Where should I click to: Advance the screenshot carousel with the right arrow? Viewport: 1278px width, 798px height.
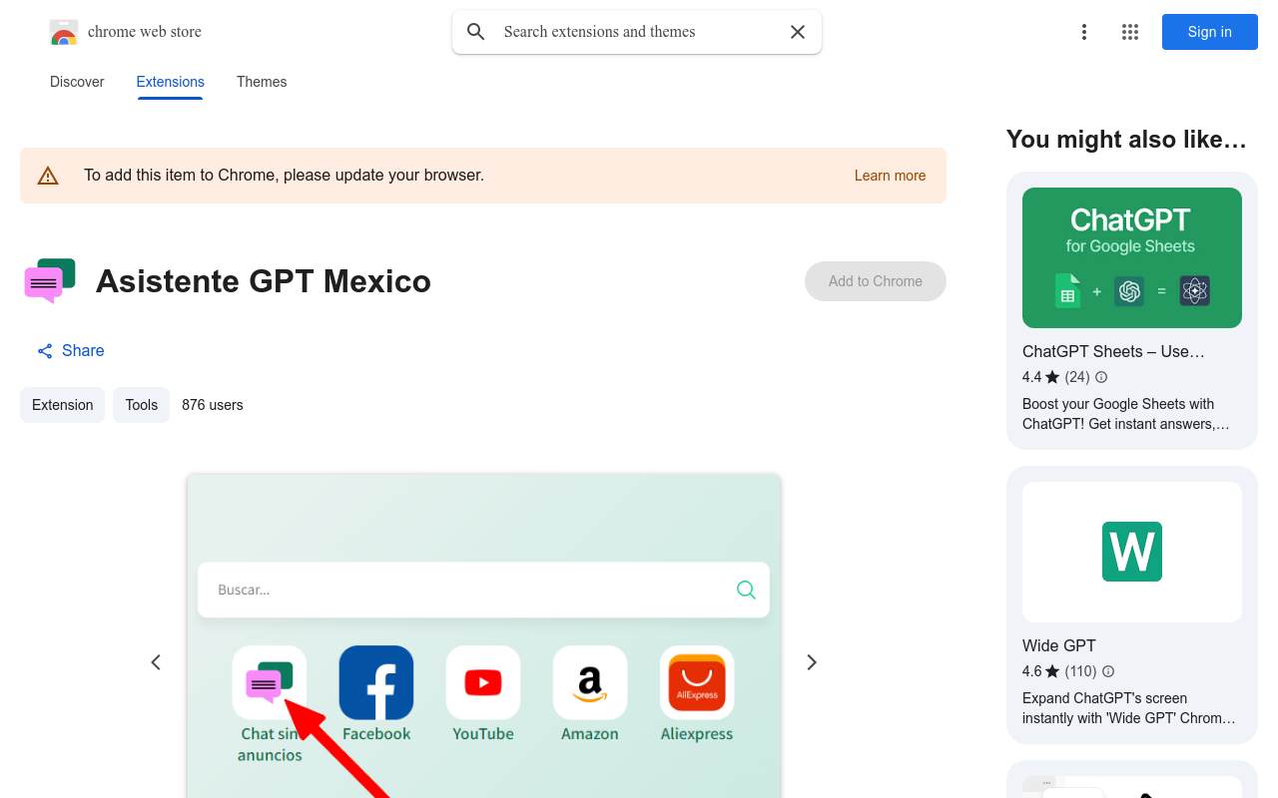point(812,661)
